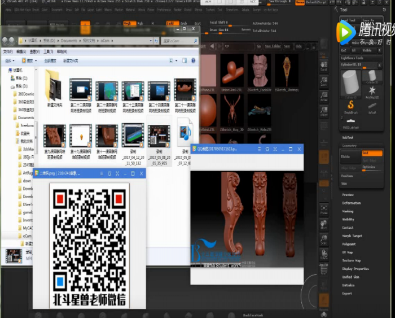Choose the SimpleBrush tool icon

click(x=350, y=105)
